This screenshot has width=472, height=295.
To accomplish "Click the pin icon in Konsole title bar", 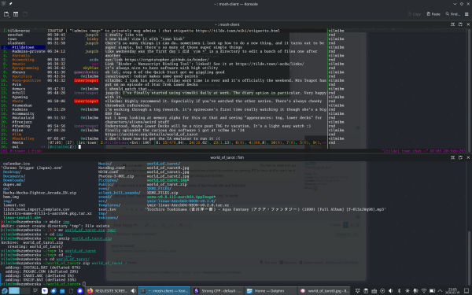I will 10,4.
